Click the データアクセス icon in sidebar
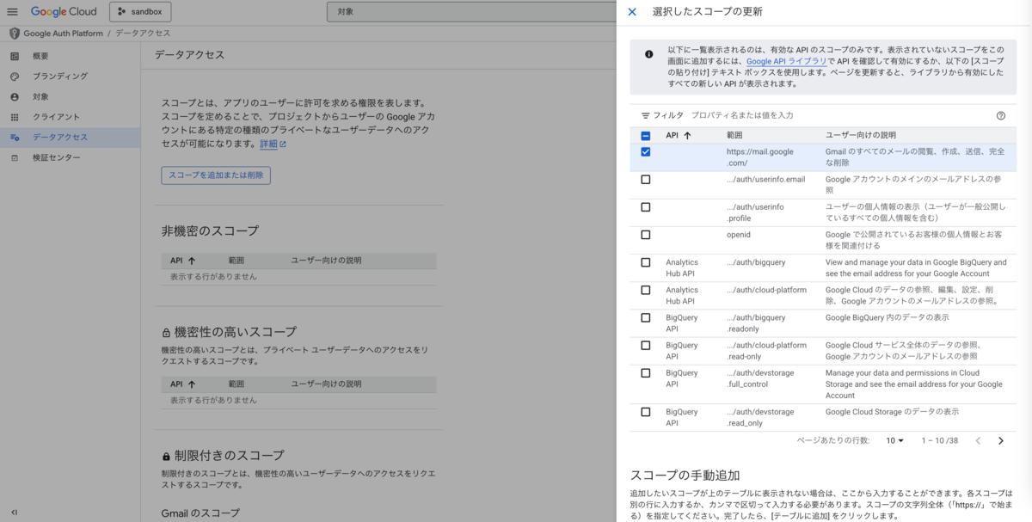 (15, 137)
